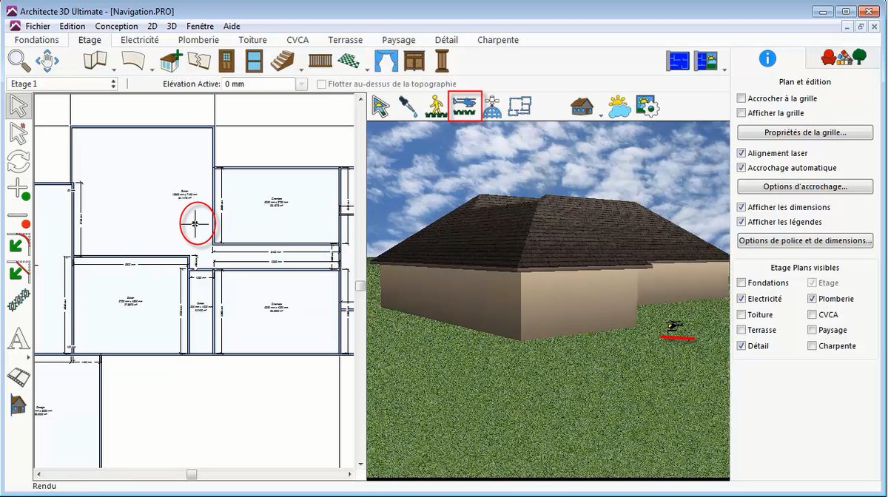The image size is (888, 497).
Task: Check the Fondations visible plan box
Action: [x=742, y=283]
